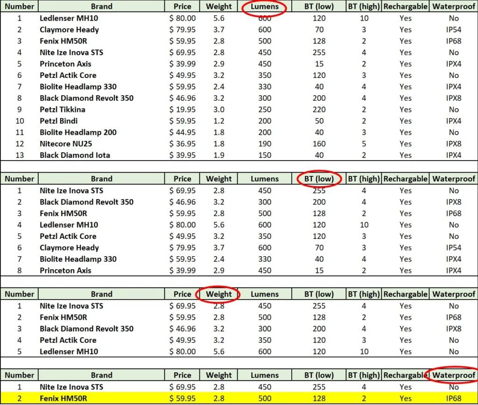Select Claymore Heady in row numbered 6
The width and height of the screenshot is (478, 405).
69,248
